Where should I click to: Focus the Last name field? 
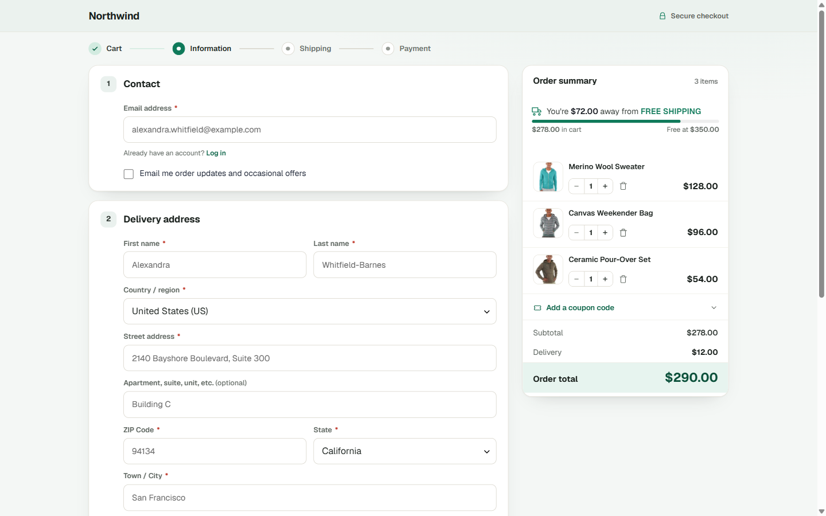(405, 265)
